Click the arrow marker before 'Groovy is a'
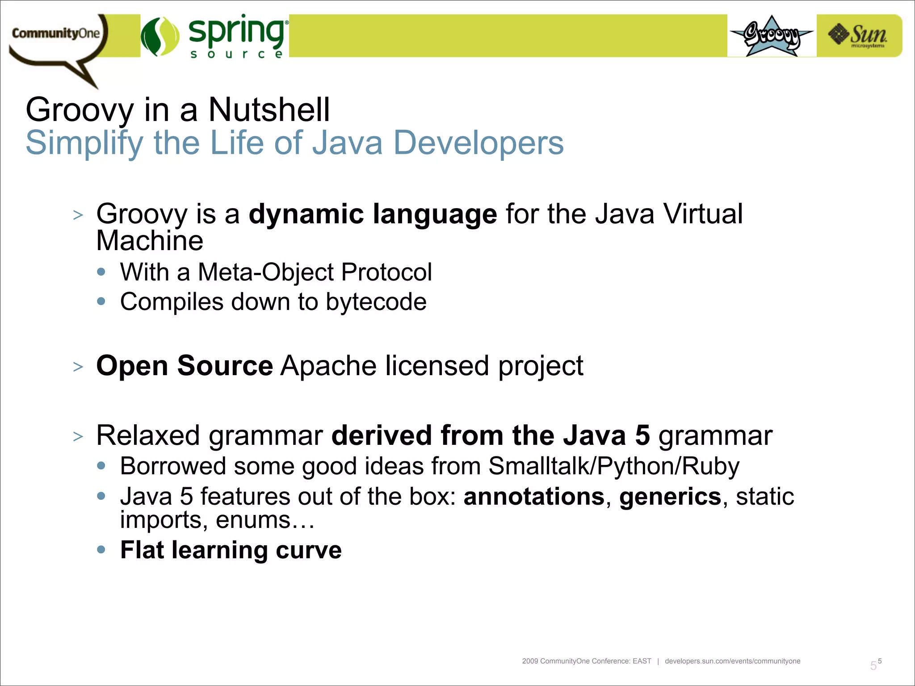Image resolution: width=915 pixels, height=686 pixels. (78, 215)
